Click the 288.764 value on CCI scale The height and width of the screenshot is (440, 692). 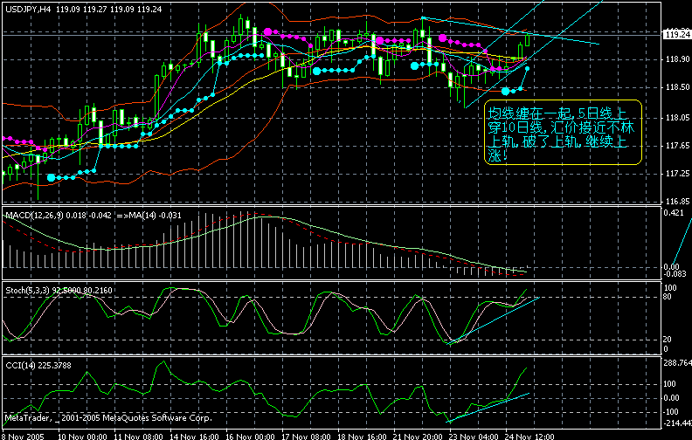pos(677,363)
